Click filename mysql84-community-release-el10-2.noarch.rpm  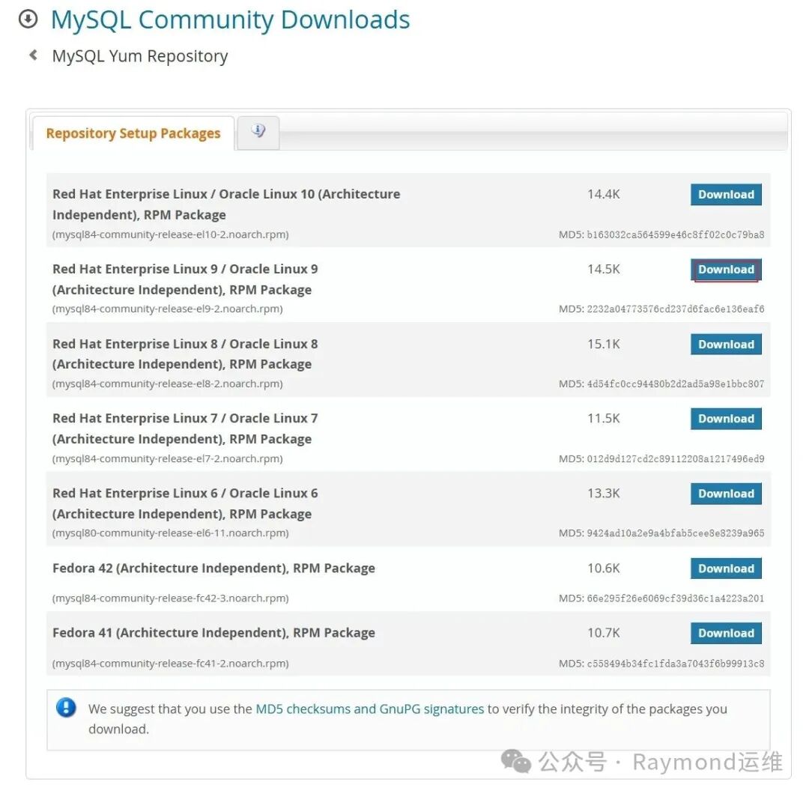pyautogui.click(x=170, y=234)
